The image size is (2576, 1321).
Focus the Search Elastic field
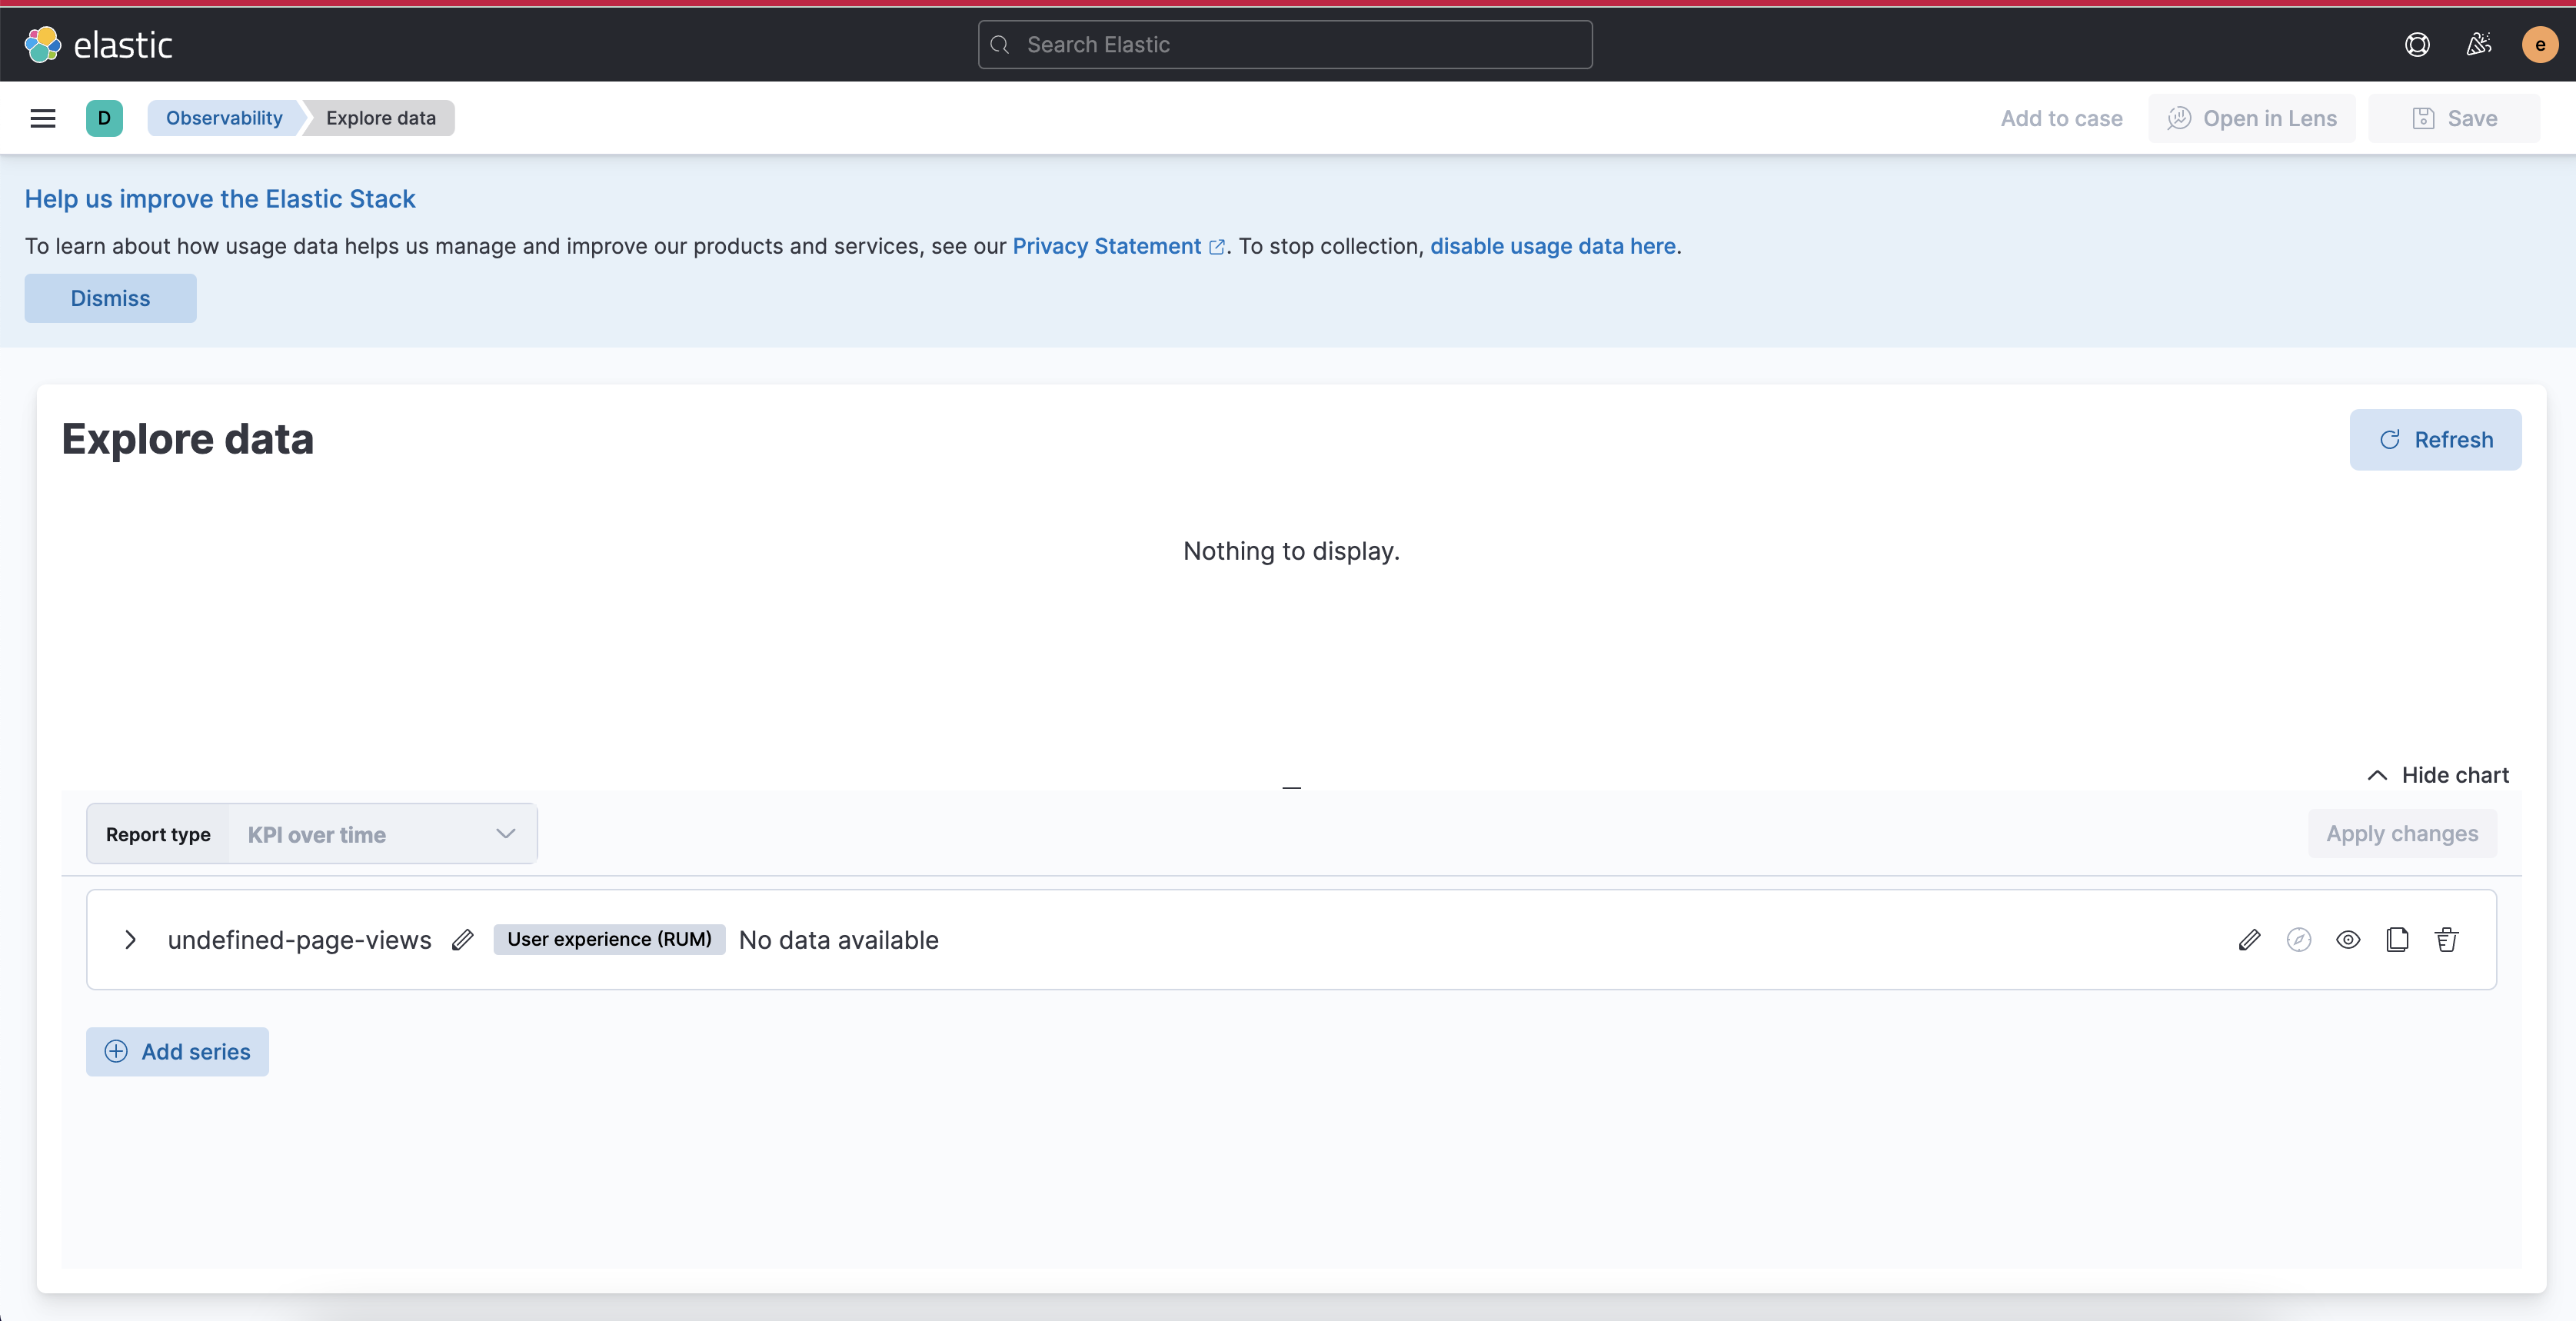coord(1285,45)
